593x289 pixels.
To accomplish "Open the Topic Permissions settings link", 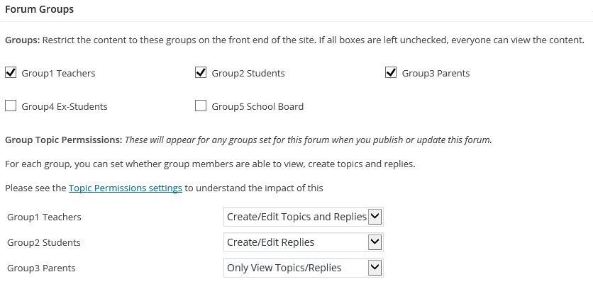I will tap(125, 188).
